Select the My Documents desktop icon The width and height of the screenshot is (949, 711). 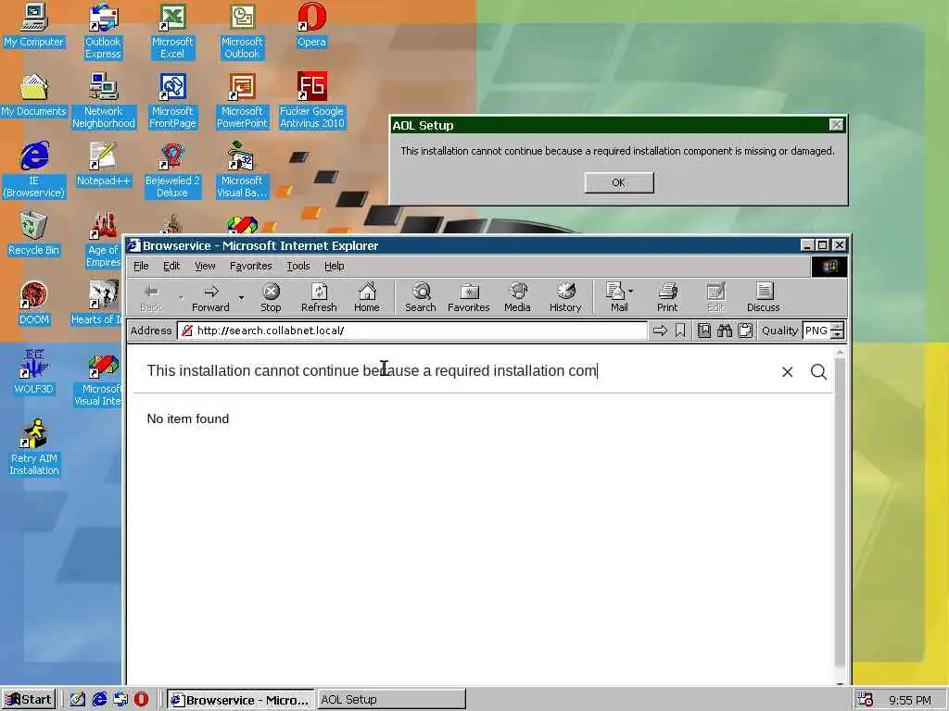(33, 95)
